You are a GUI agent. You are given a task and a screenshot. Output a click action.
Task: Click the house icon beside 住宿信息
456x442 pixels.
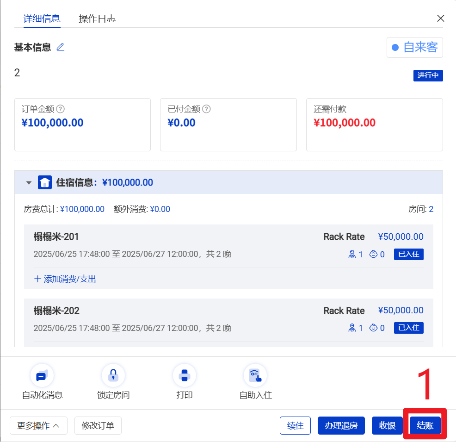[45, 182]
